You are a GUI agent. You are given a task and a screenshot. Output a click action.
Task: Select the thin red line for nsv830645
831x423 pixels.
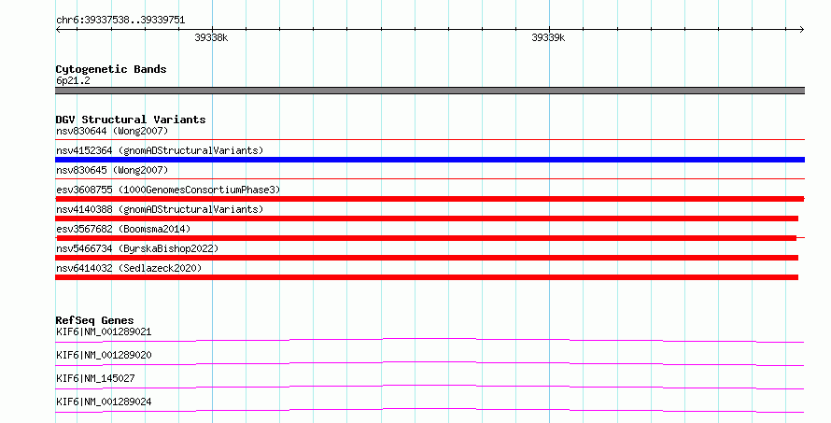point(430,178)
